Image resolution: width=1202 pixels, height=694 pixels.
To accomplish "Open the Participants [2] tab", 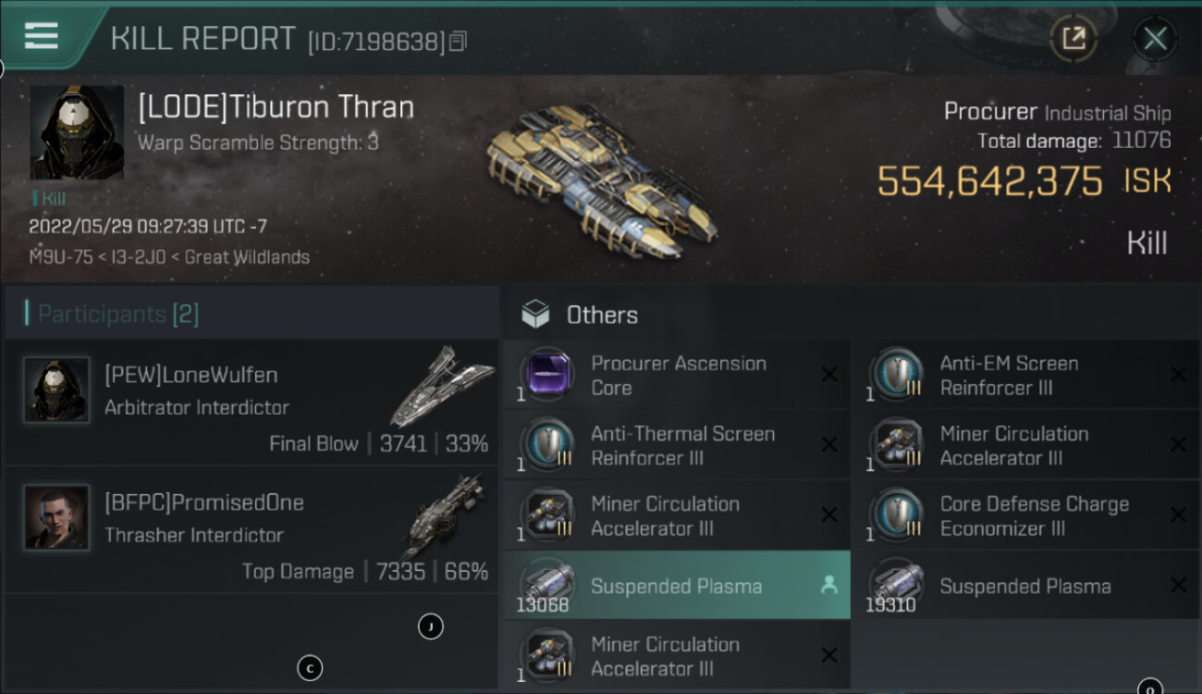I will [x=118, y=315].
